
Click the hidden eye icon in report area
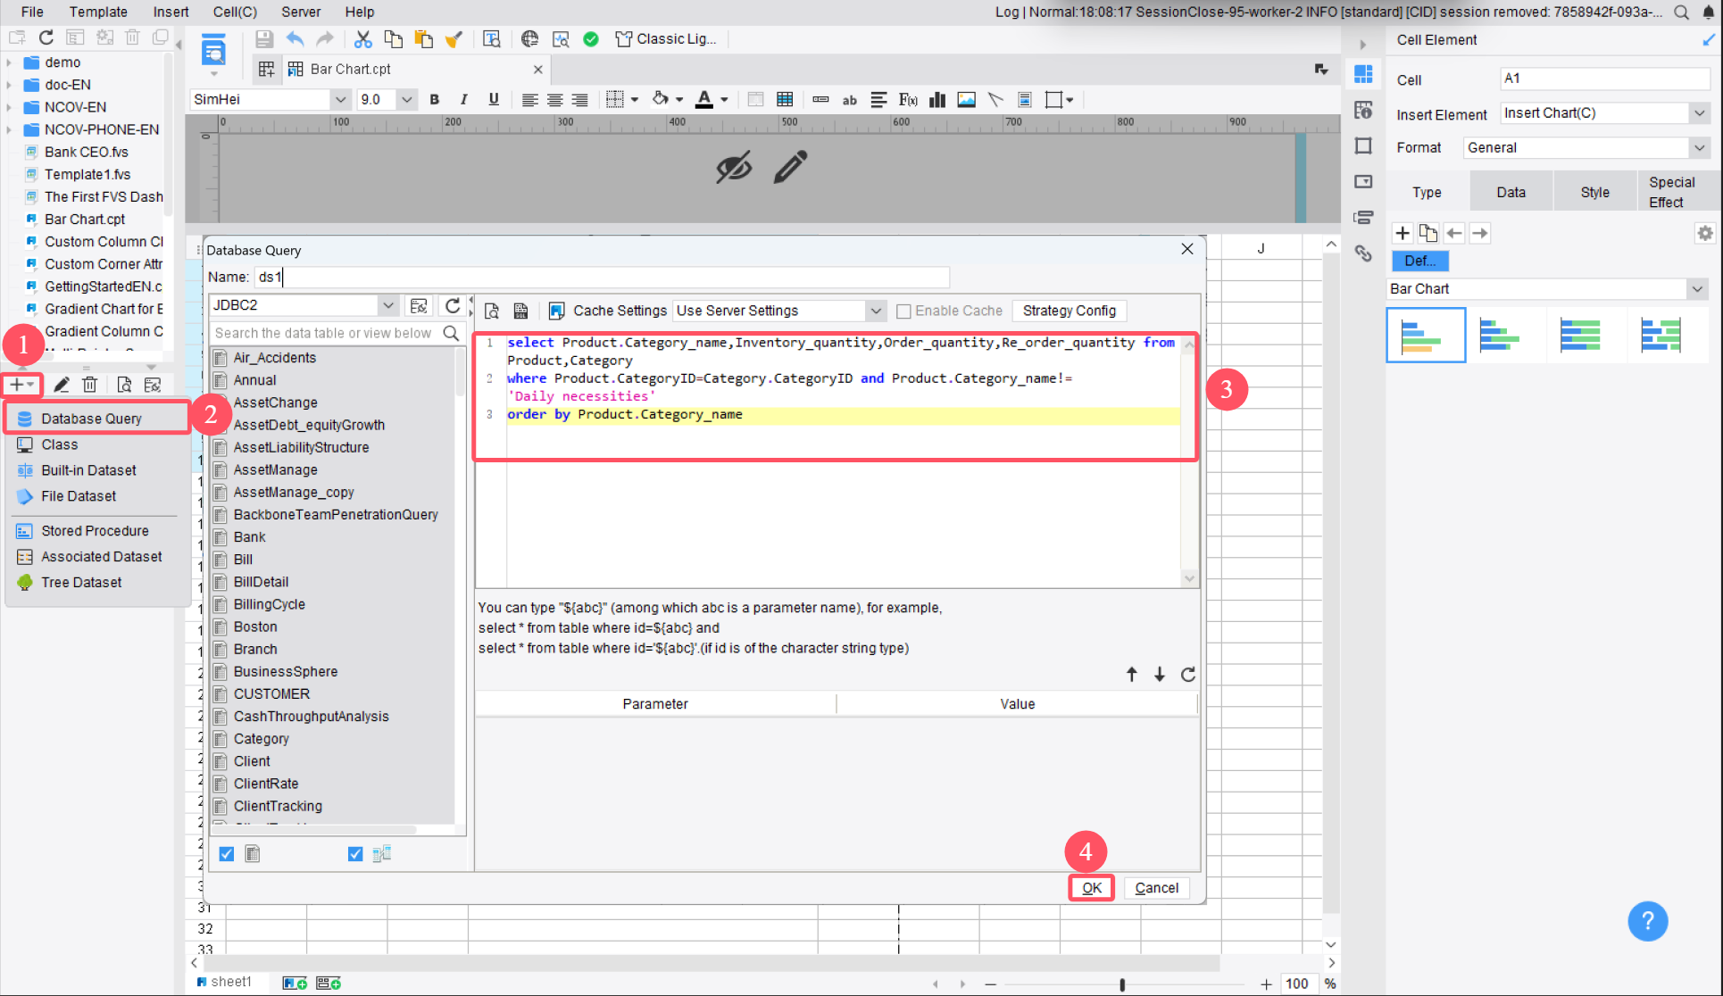pyautogui.click(x=734, y=167)
